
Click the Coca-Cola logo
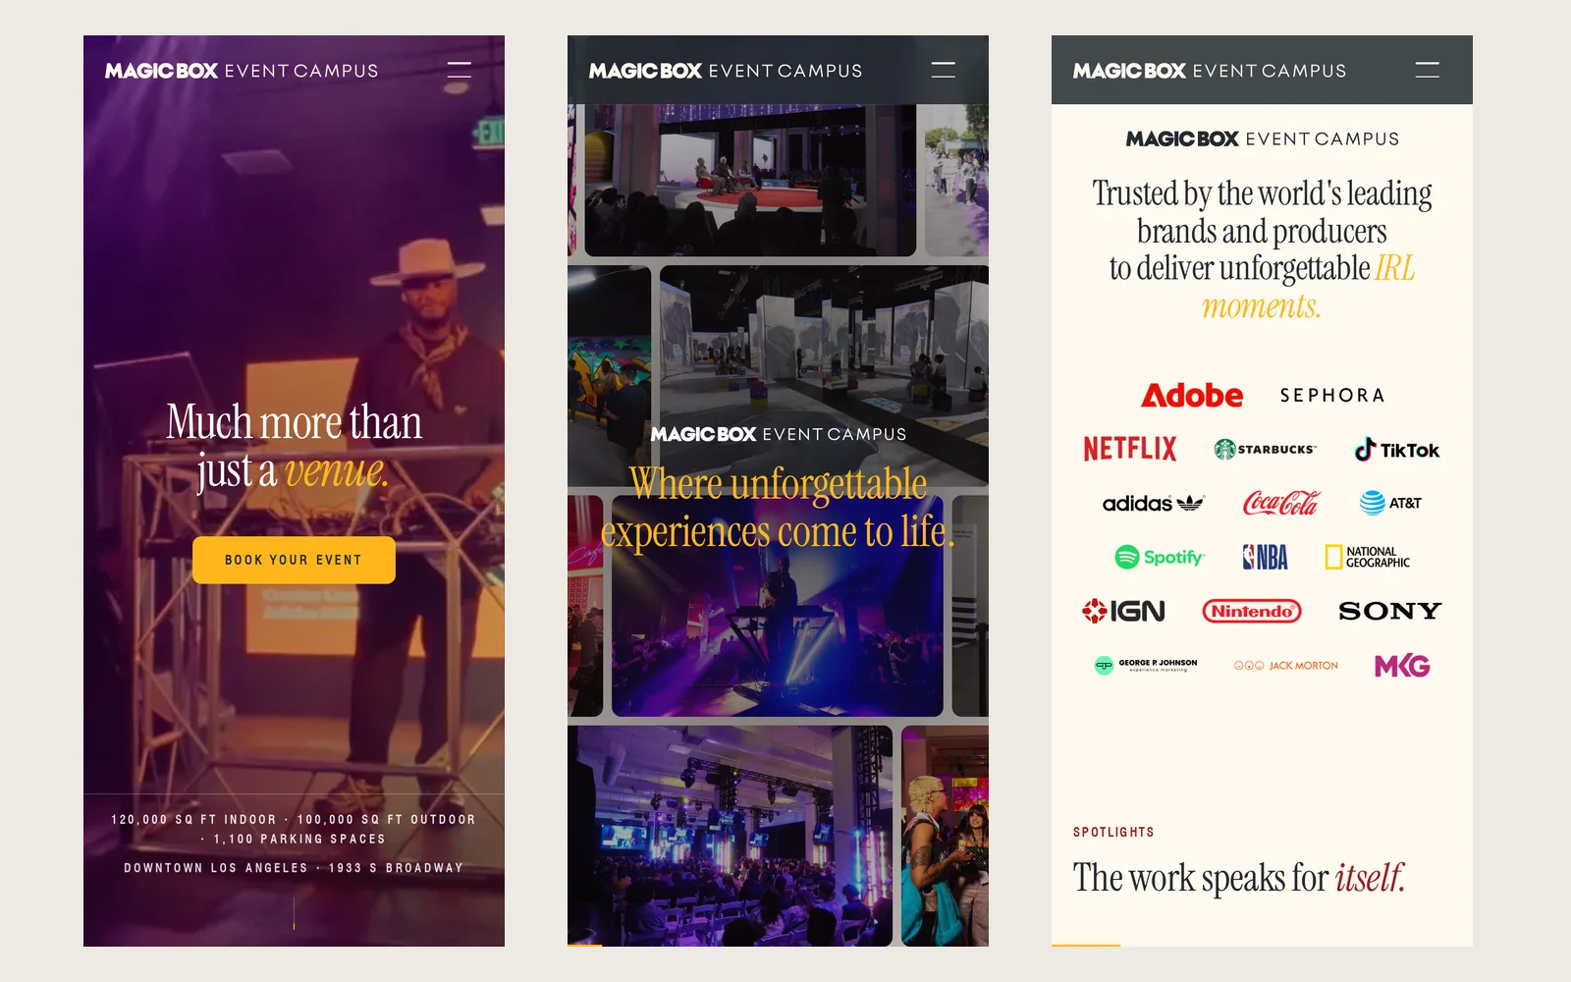pos(1281,503)
